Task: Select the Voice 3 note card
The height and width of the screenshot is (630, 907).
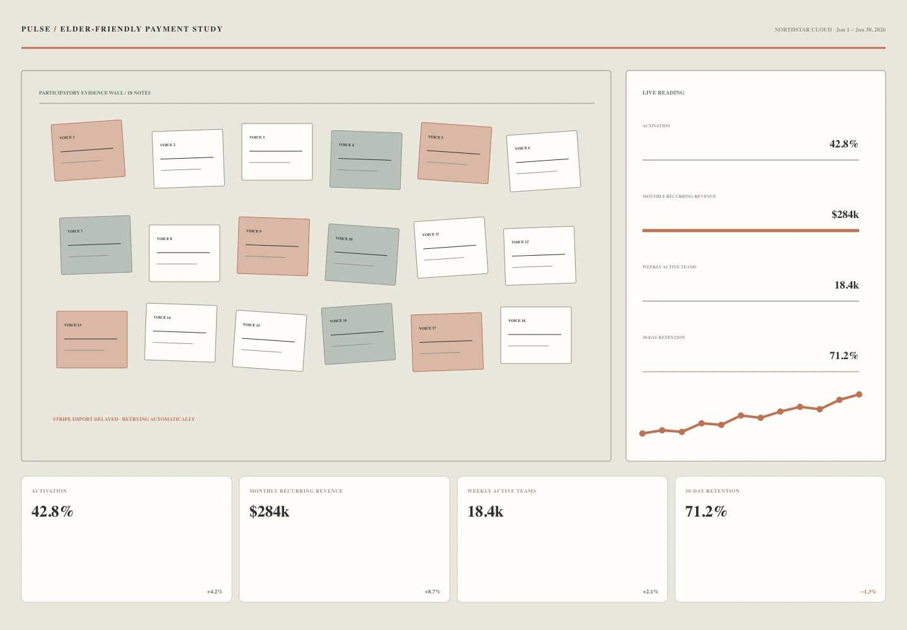Action: click(x=277, y=152)
